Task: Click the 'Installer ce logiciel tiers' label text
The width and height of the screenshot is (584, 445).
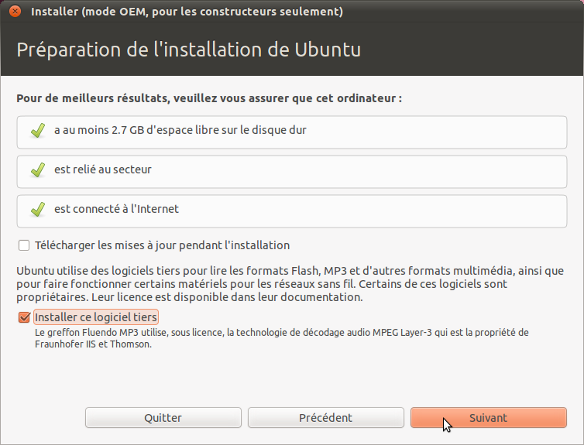Action: click(96, 317)
